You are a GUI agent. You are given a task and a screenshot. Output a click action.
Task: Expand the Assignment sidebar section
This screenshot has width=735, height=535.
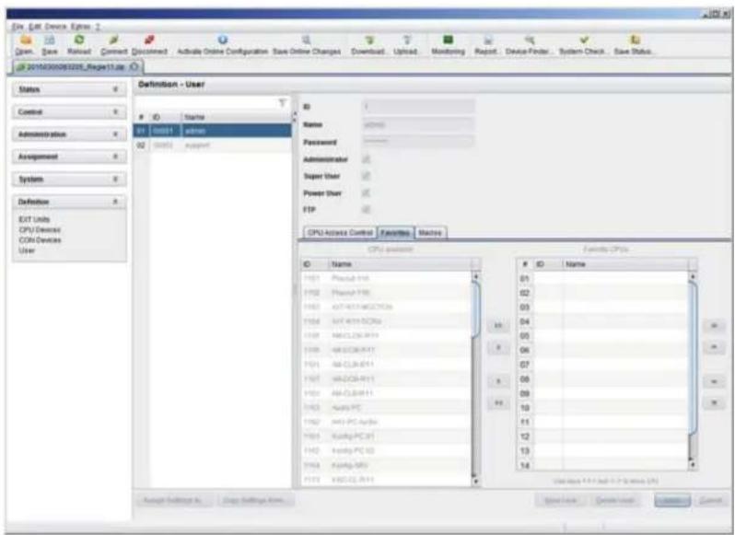click(69, 157)
